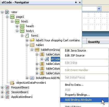Image resolution: width=109 pixels, height=107 pixels.
Task: Open Bind to Data... dialog
Action: click(74, 85)
